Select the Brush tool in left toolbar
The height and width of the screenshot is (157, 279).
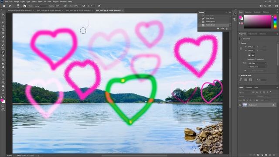click(3, 44)
